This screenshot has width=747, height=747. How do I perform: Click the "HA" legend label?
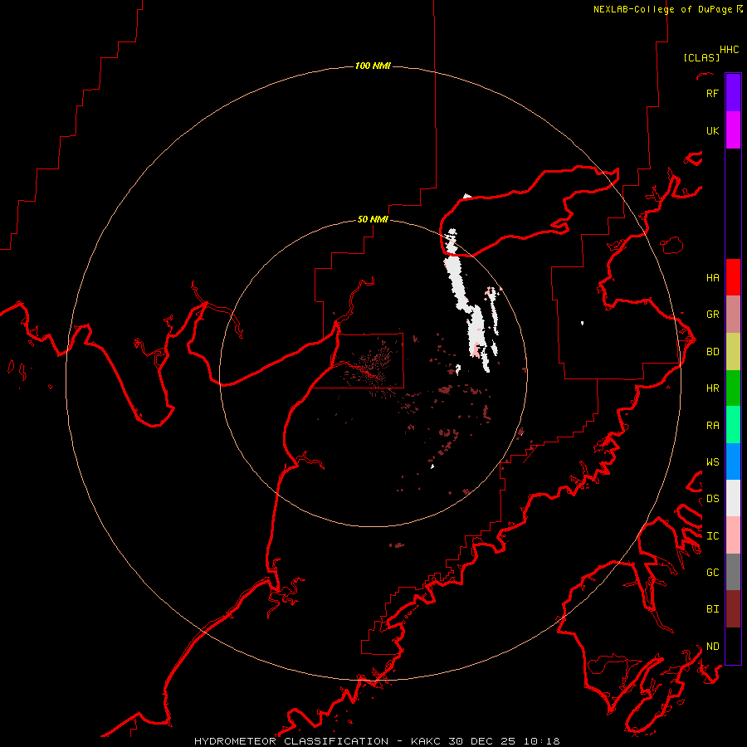tap(712, 278)
